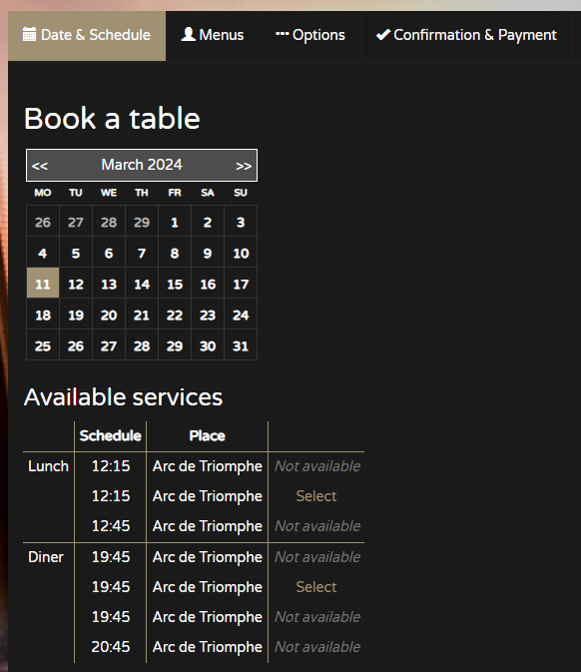Click the 12:45 schedule time
Screen dimensions: 581x672
click(x=111, y=526)
